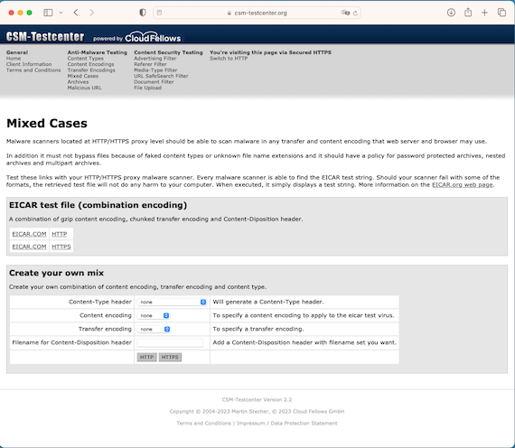This screenshot has width=515, height=448.
Task: Click the CSM-Testcenter logo
Action: pos(45,36)
